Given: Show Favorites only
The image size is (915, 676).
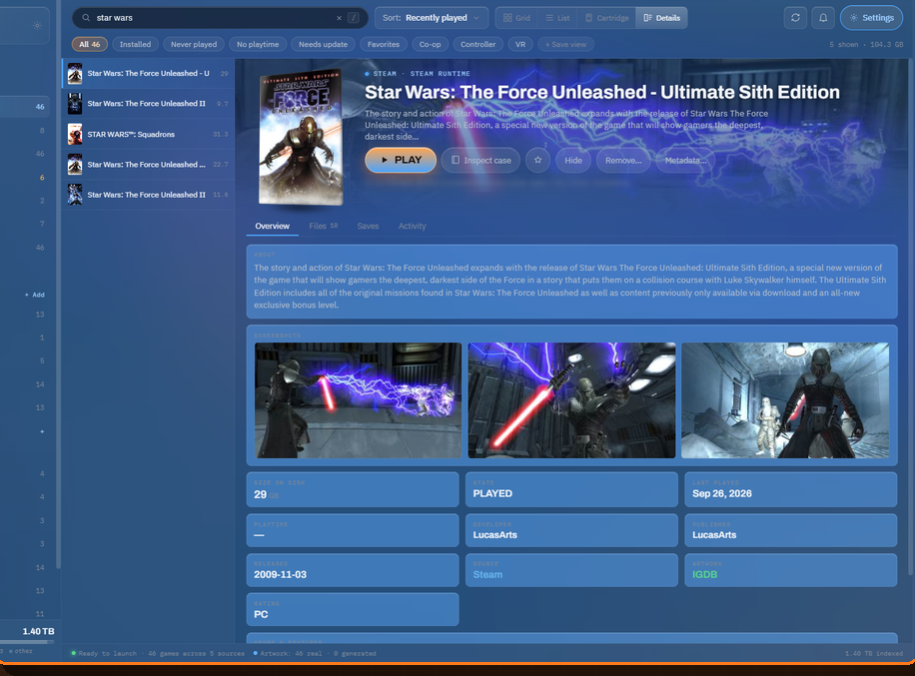Looking at the screenshot, I should (x=384, y=44).
